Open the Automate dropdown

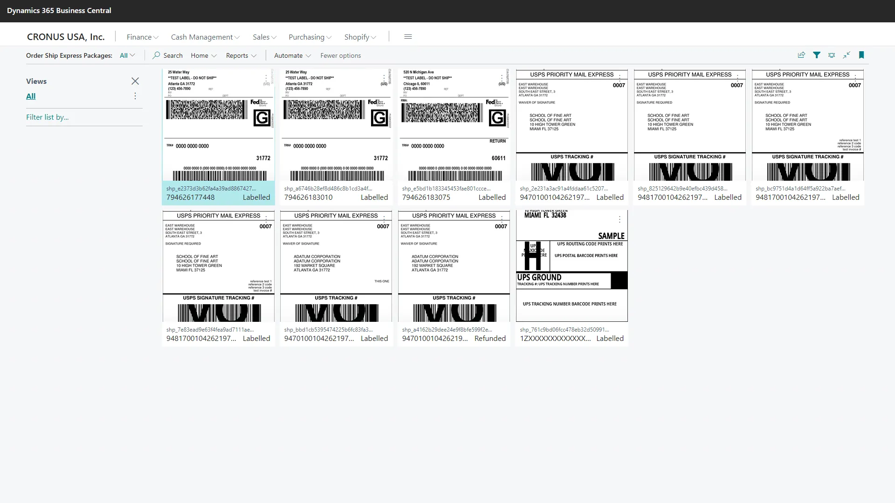coord(292,55)
